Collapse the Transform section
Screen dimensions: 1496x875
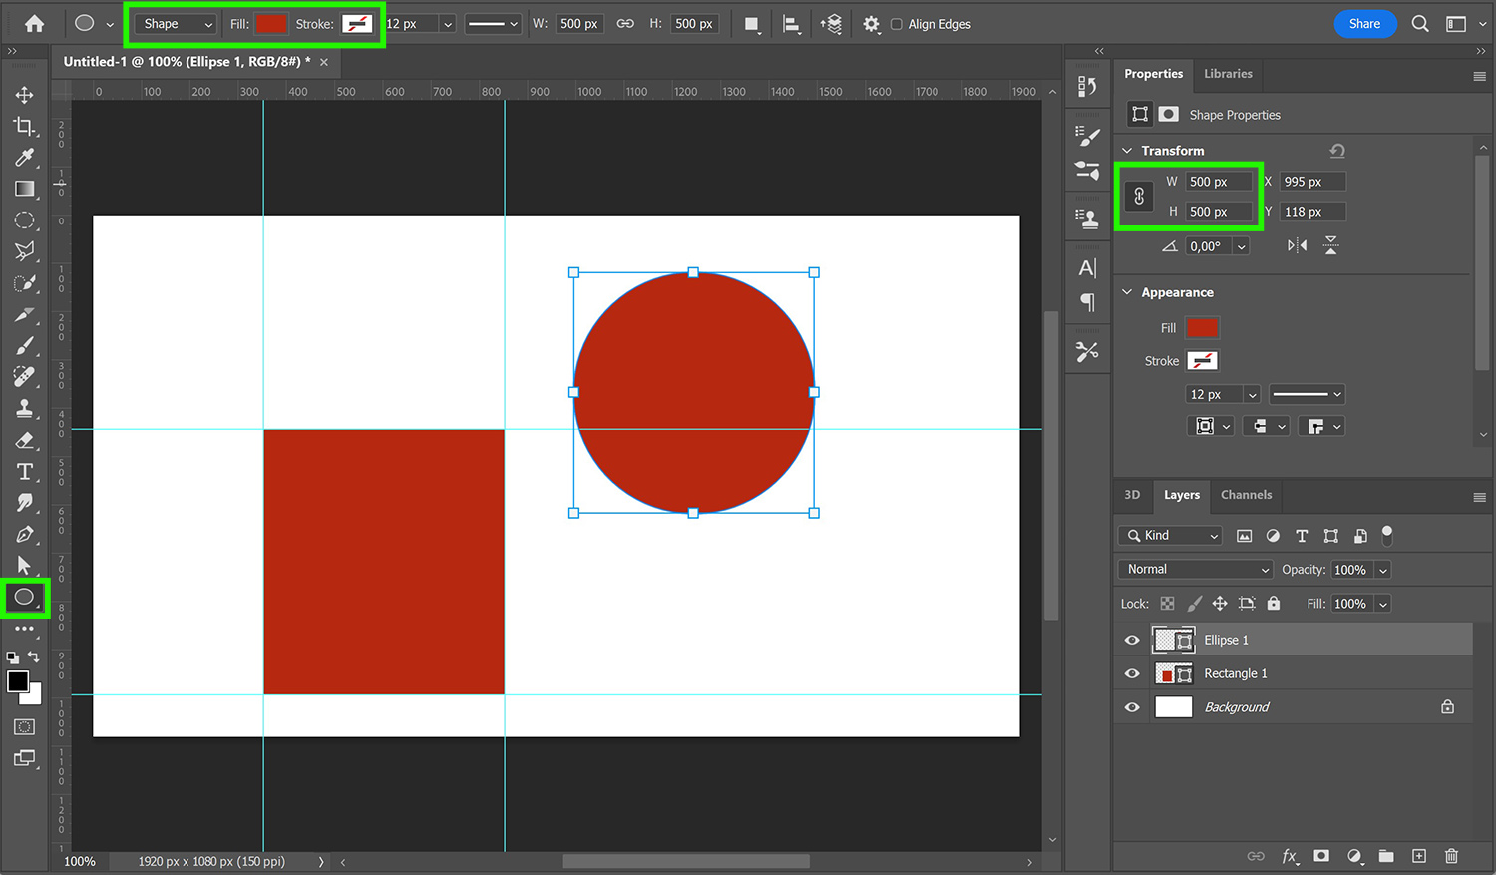[1127, 151]
